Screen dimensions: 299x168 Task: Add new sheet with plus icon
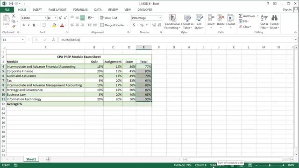[48, 159]
